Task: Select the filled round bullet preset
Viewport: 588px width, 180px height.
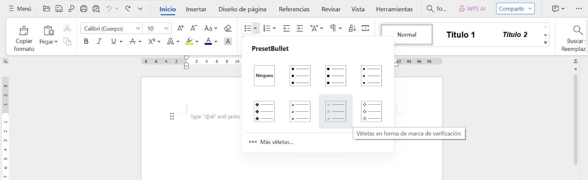Action: click(x=300, y=76)
